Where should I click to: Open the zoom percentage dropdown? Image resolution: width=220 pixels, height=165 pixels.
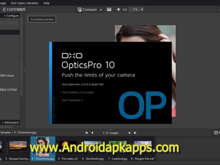142,10
